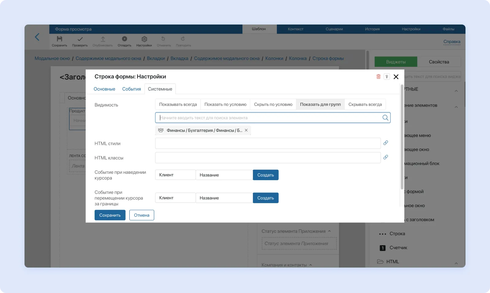Click the search magnifier in the group field
This screenshot has height=293, width=490.
point(385,118)
